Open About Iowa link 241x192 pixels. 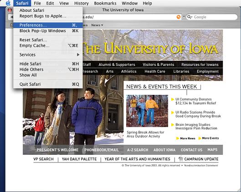pos(164,150)
